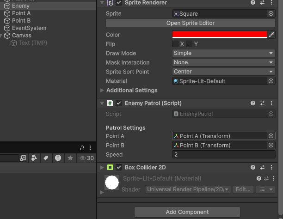Open Sprite Renderer component options menu

click(271, 2)
